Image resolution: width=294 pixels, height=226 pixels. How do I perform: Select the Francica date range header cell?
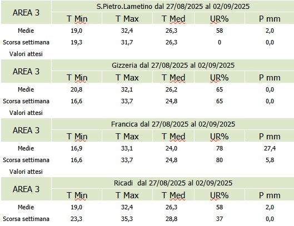(173, 124)
